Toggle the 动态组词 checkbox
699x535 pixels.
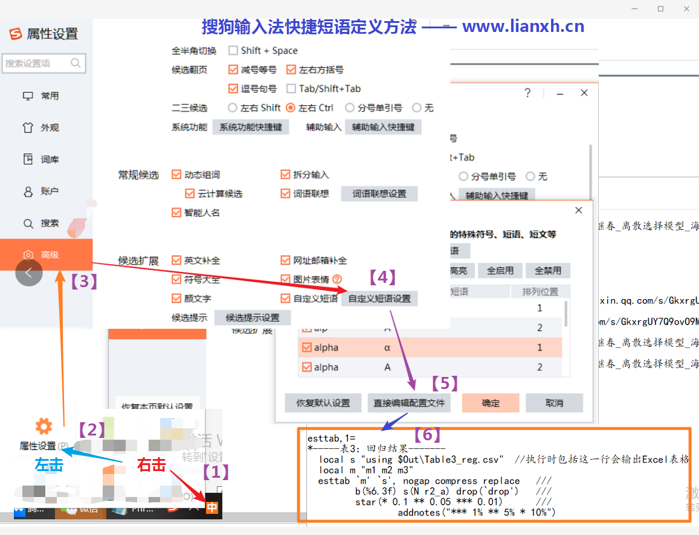point(176,174)
